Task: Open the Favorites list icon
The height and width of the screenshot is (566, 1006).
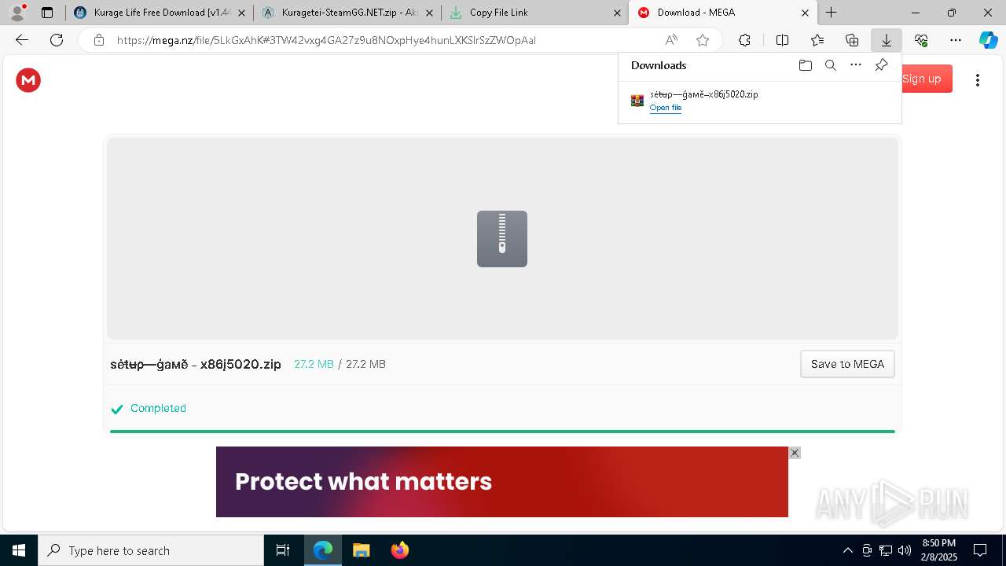Action: [x=817, y=40]
